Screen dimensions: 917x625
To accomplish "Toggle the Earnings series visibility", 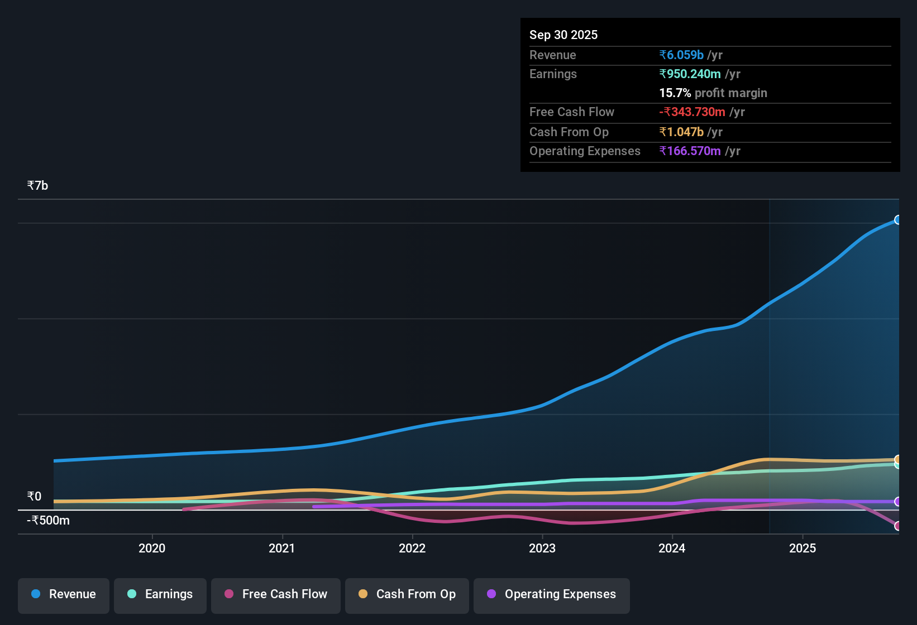I will tap(160, 594).
